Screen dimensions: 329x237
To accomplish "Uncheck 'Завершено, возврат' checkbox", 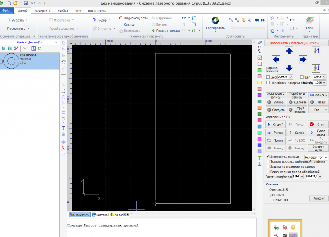I will pyautogui.click(x=268, y=156).
